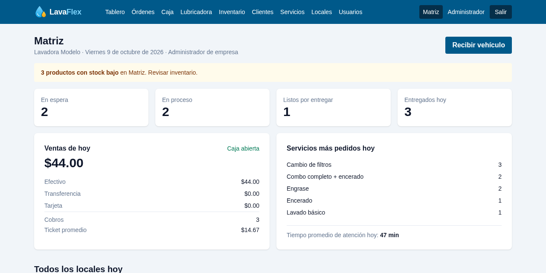This screenshot has height=273, width=546.
Task: Open the Tablero menu item
Action: click(x=115, y=12)
